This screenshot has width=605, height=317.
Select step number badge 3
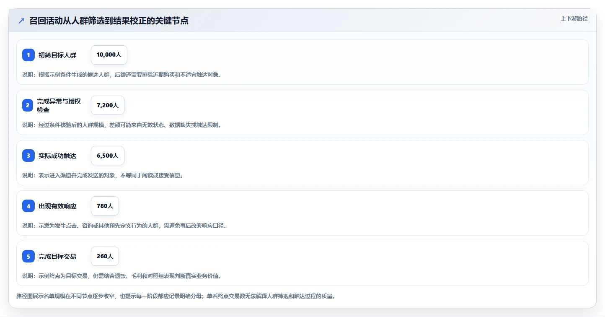28,156
